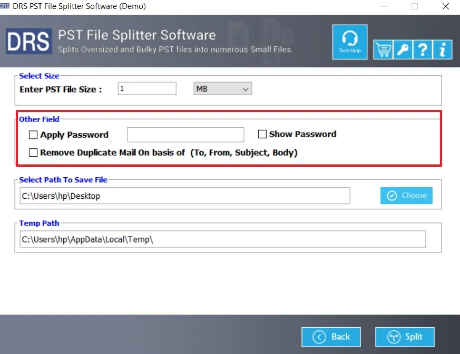This screenshot has height=354, width=460.
Task: Click the Temp Path text field
Action: [x=222, y=239]
